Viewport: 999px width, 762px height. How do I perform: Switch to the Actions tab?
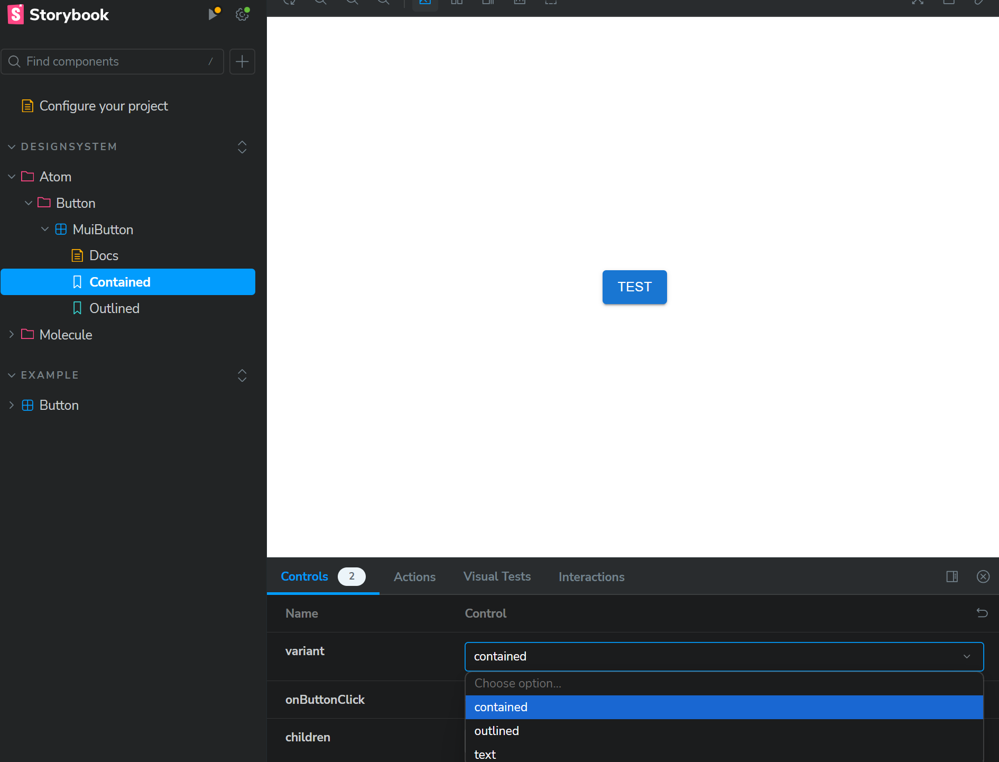415,577
